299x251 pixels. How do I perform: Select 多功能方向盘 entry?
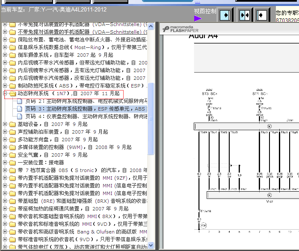tap(58, 140)
